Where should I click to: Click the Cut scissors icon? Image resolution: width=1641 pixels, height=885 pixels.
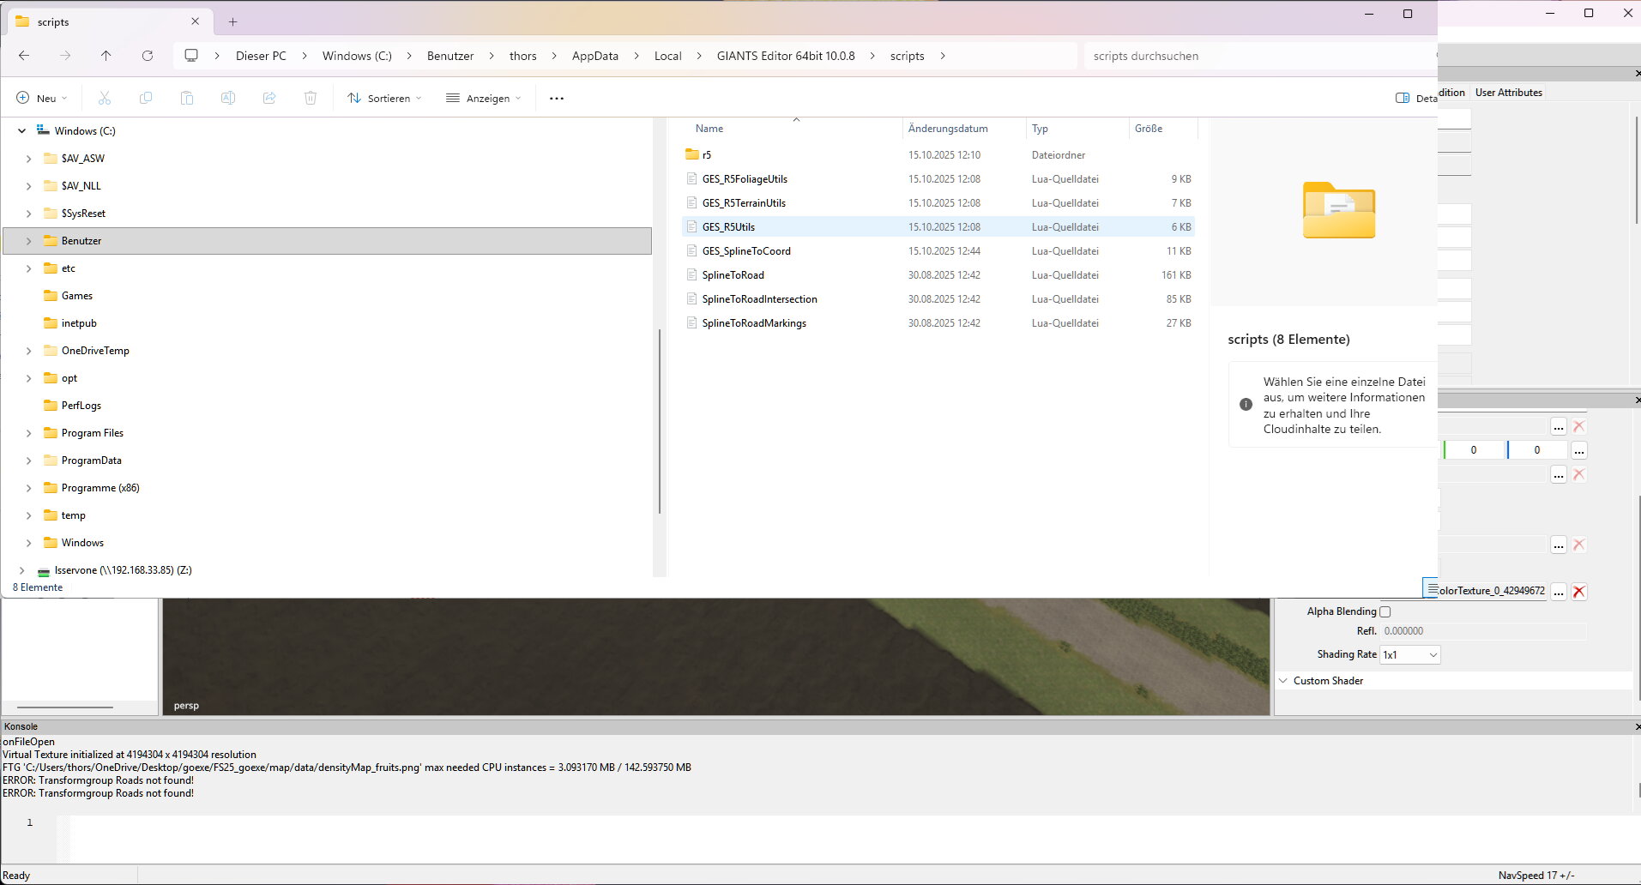coord(105,99)
